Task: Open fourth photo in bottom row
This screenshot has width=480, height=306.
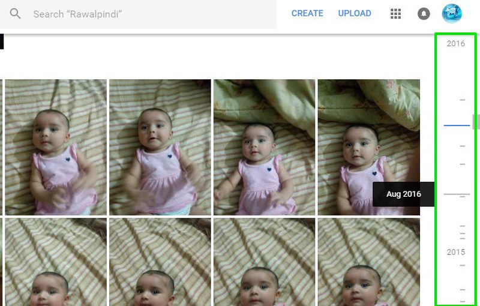Action: click(369, 262)
